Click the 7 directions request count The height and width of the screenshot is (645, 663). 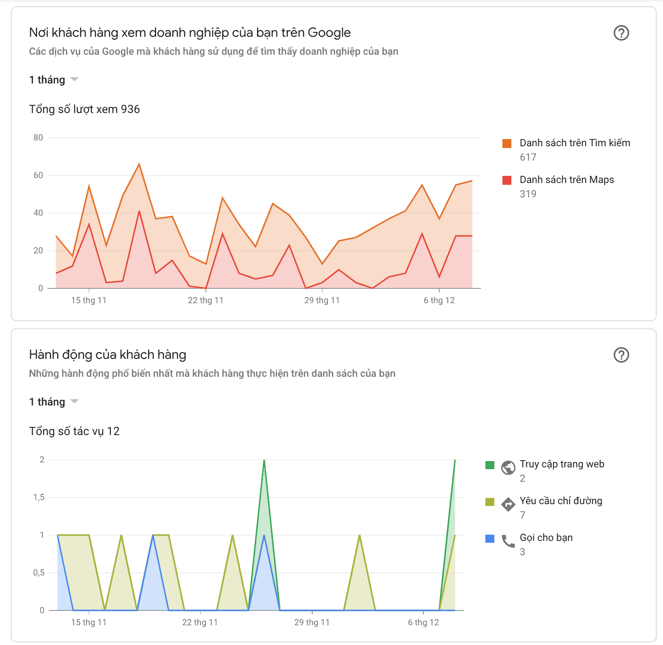[x=523, y=515]
